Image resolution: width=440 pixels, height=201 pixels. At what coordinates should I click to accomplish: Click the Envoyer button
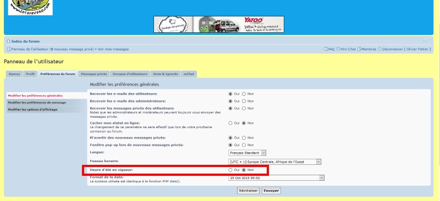click(x=271, y=191)
